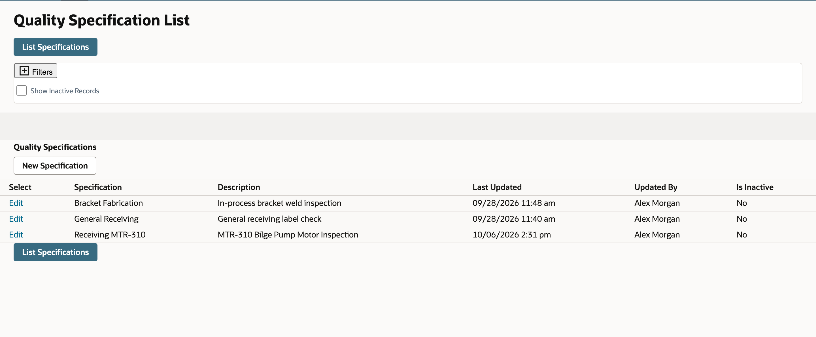Click General receiving label check description
The image size is (816, 337).
[269, 219]
